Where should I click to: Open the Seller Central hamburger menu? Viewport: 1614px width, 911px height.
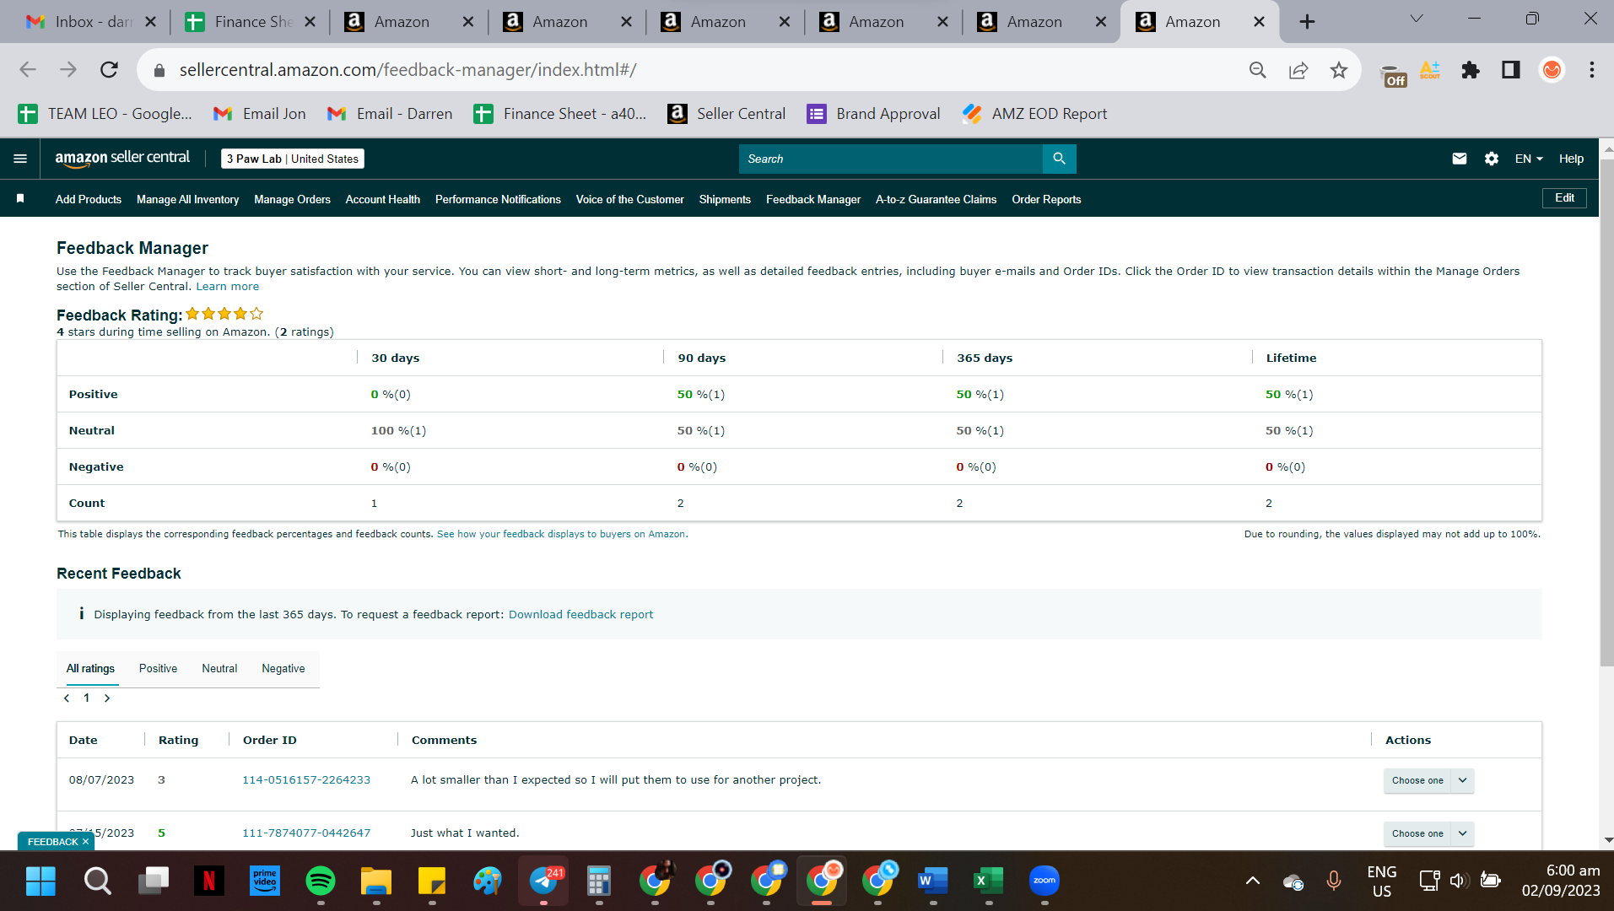tap(20, 159)
